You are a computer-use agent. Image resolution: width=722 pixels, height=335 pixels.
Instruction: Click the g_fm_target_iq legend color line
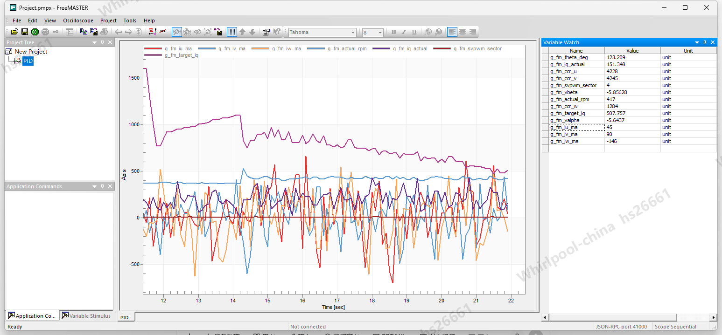tap(153, 55)
